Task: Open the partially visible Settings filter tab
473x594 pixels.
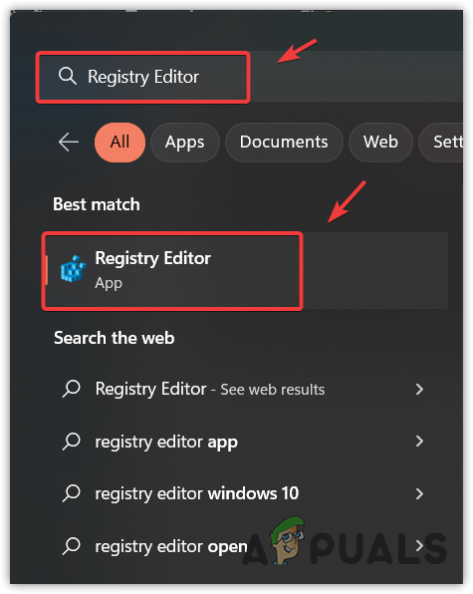Action: 441,143
